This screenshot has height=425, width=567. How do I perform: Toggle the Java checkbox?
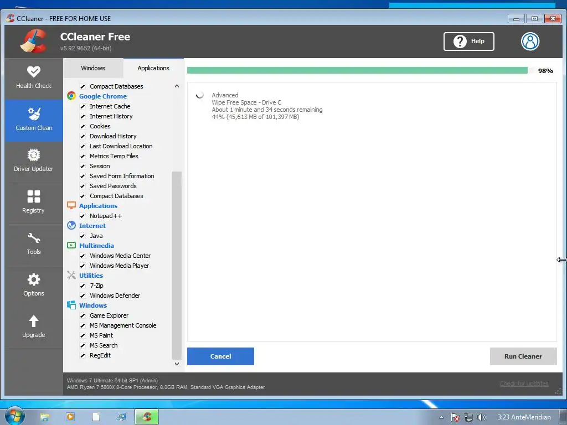(83, 236)
